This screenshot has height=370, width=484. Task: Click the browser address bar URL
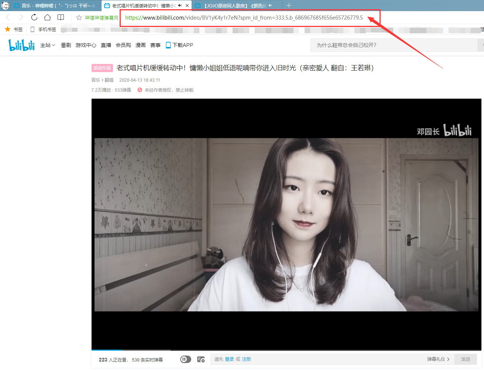[x=244, y=17]
